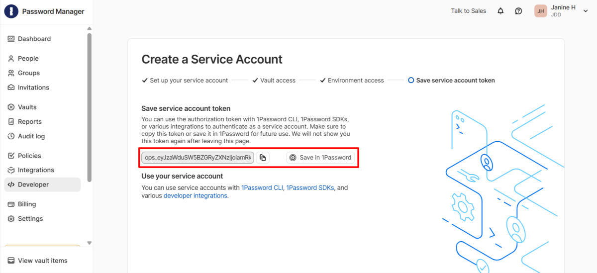Select the Developer sidebar item
The height and width of the screenshot is (273, 597).
tap(42, 184)
